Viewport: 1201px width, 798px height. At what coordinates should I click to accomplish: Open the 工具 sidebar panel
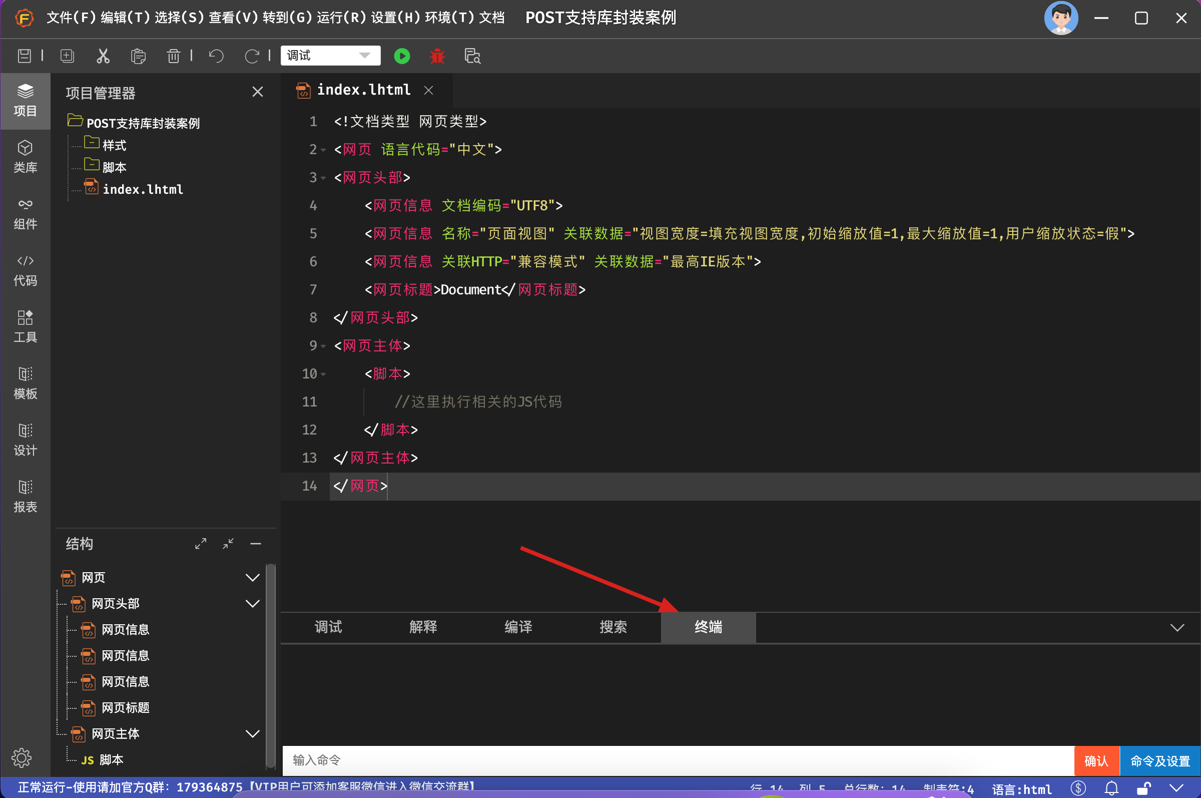[x=25, y=327]
